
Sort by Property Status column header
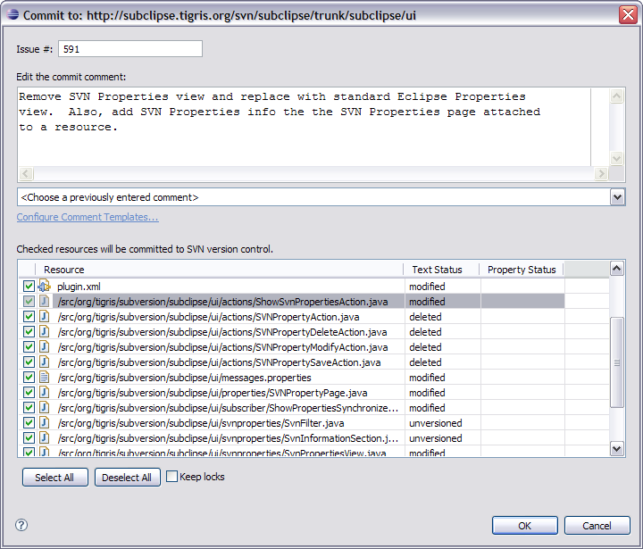522,270
